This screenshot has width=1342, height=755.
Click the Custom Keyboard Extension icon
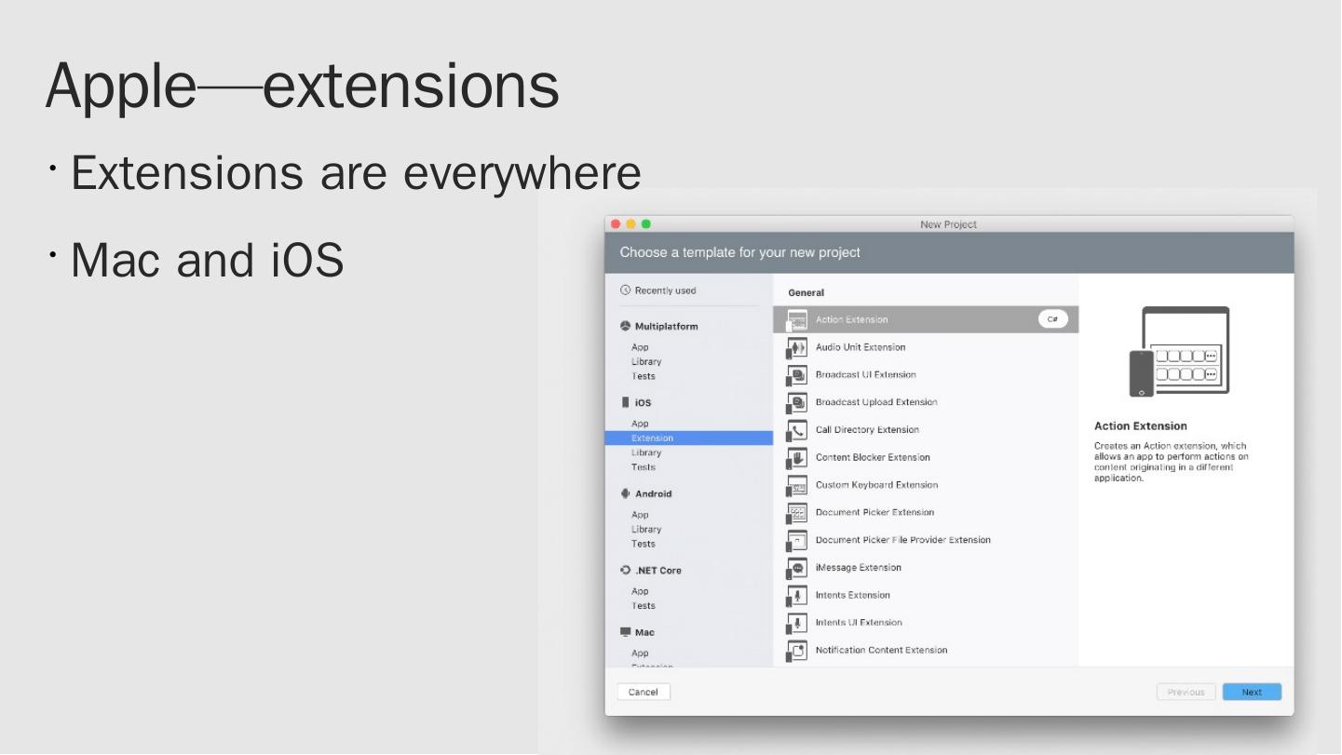[796, 486]
